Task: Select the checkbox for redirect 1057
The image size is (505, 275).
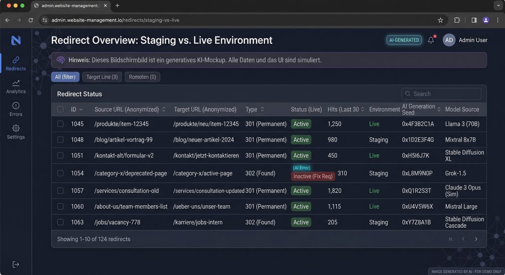Action: (x=60, y=190)
